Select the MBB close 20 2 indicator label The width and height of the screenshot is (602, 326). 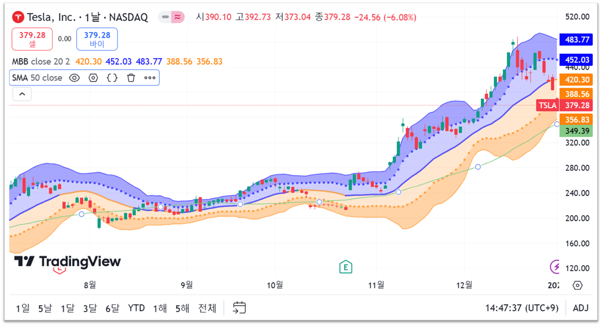pyautogui.click(x=41, y=61)
